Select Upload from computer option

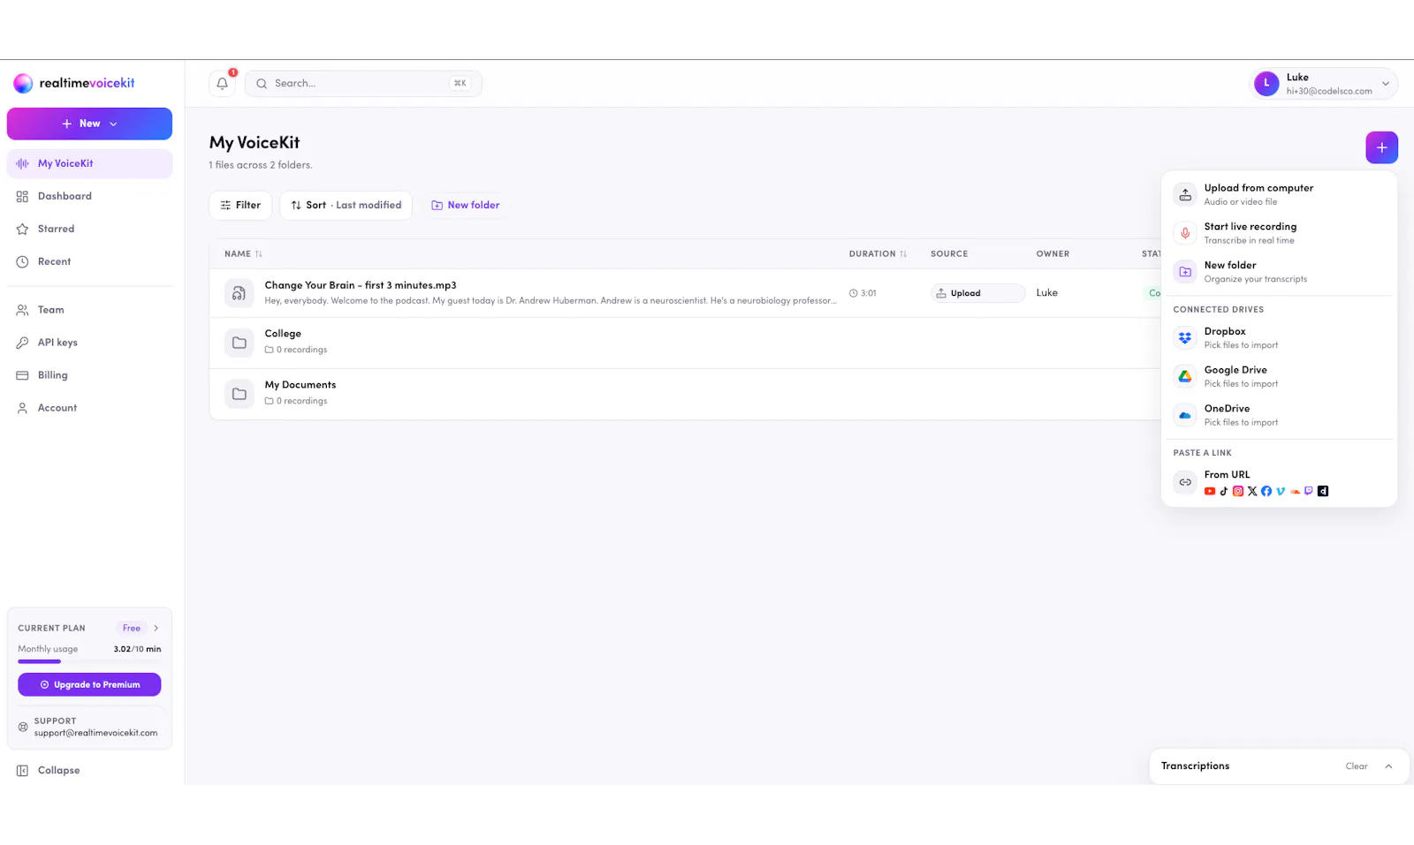tap(1279, 194)
